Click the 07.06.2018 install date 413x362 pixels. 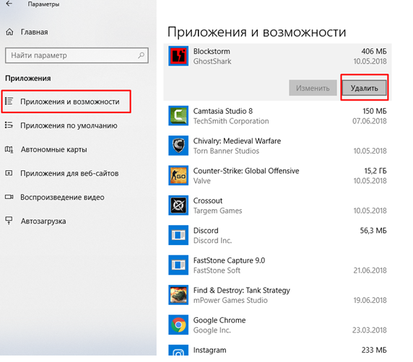[370, 121]
